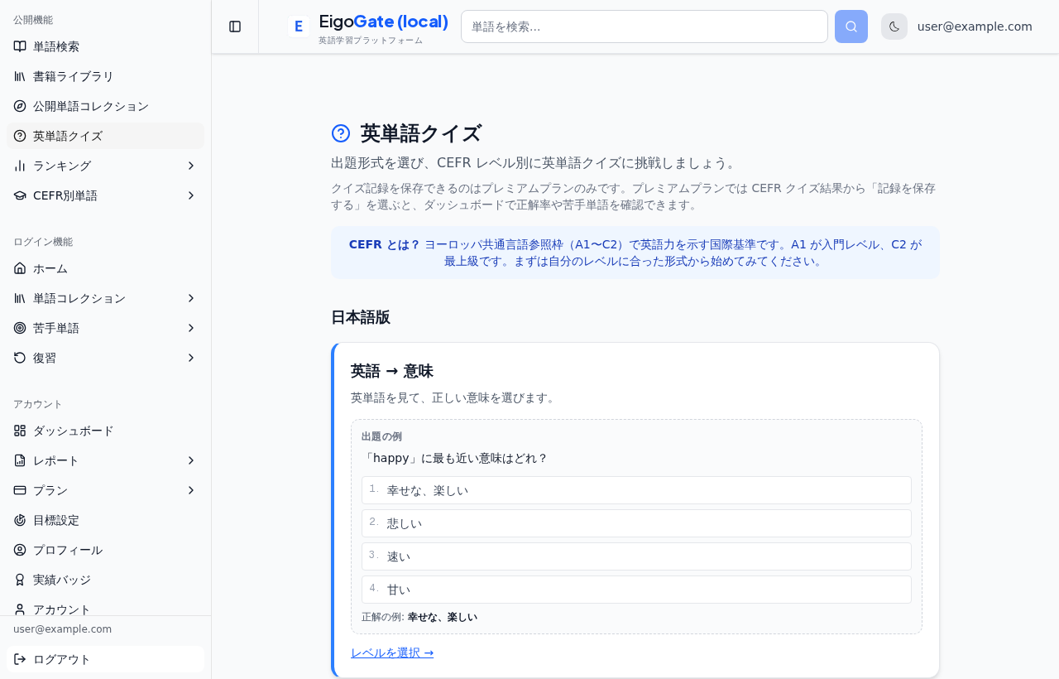The width and height of the screenshot is (1059, 679).
Task: Click the grid icon beside ダッシュボード
Action: click(x=20, y=431)
